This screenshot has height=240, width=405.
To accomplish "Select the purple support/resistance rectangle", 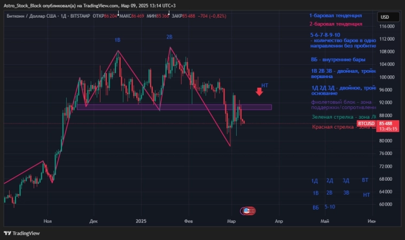I will coord(174,107).
